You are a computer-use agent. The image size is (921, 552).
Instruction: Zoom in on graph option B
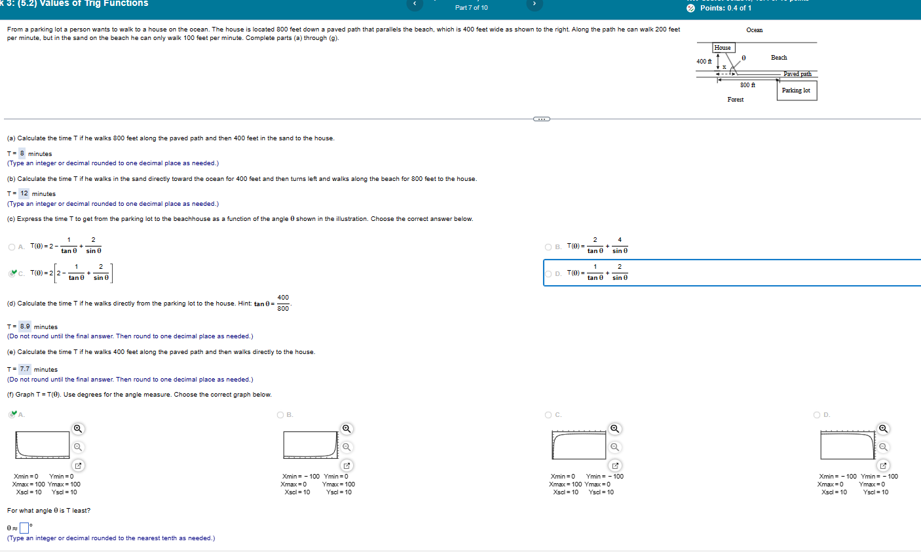coord(347,428)
